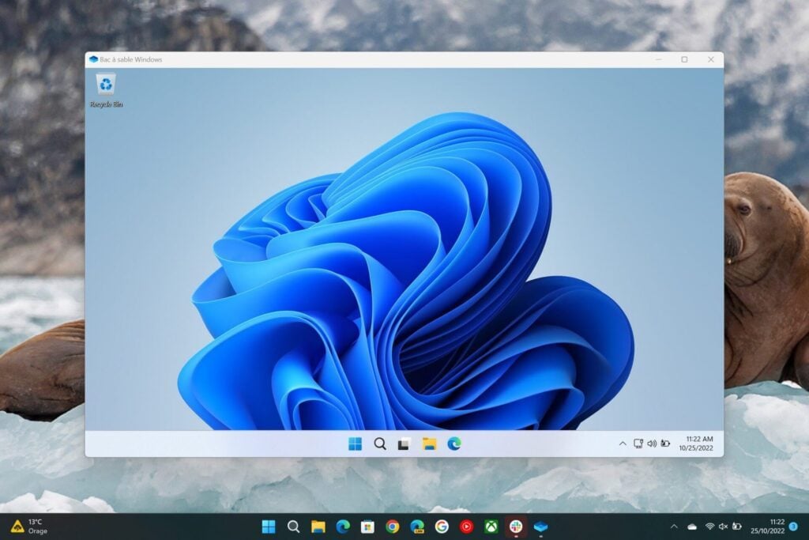Click the muted volume icon on host tray
Viewport: 809px width, 540px height.
point(724,527)
